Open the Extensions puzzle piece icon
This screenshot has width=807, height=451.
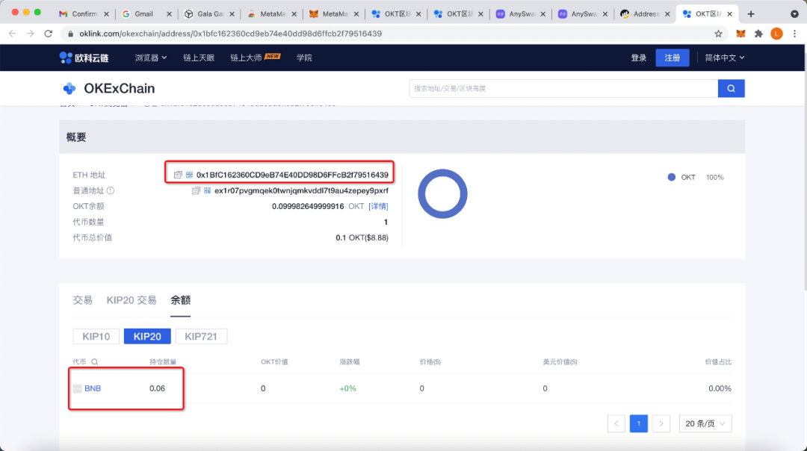pos(758,34)
